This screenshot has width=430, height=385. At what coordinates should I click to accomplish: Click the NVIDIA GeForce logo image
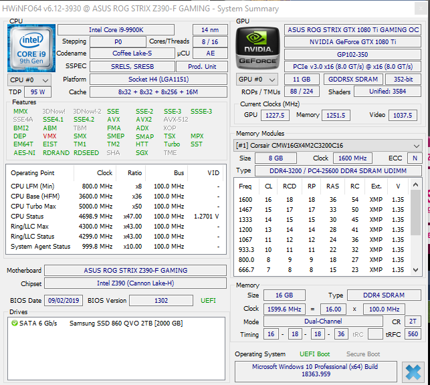pos(257,48)
